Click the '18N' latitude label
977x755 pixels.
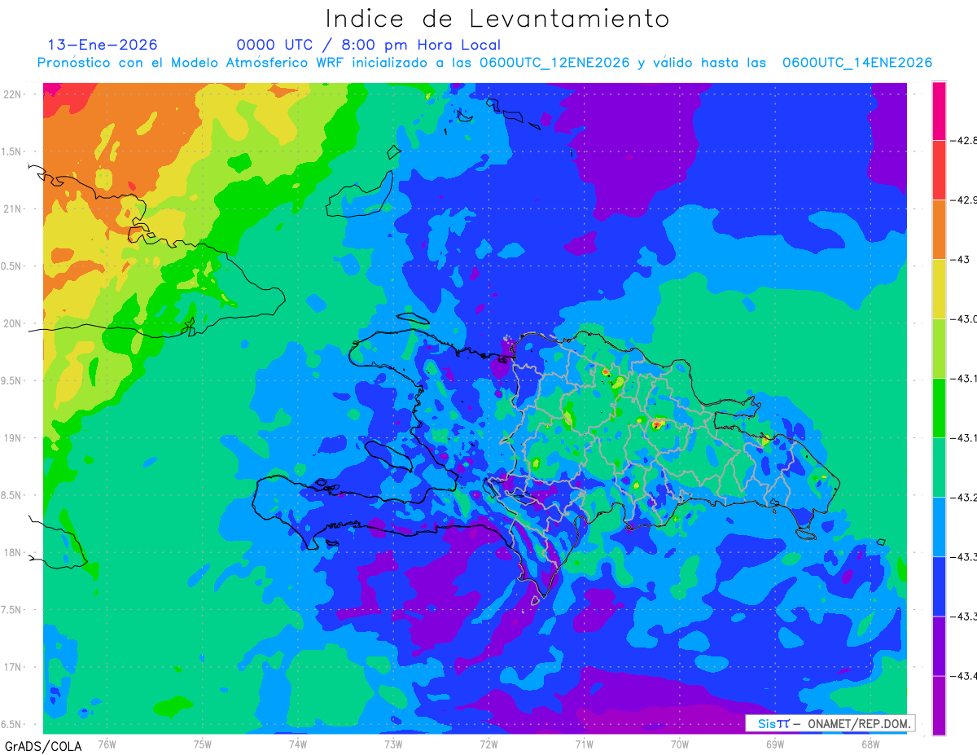click(13, 552)
